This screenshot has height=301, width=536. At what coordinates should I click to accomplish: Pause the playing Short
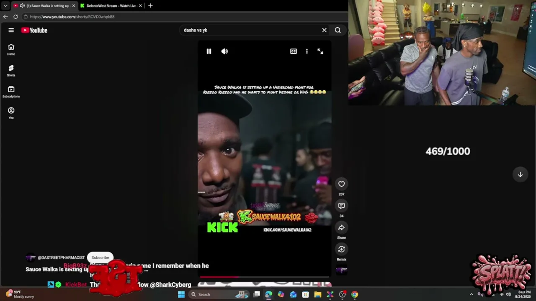(209, 51)
